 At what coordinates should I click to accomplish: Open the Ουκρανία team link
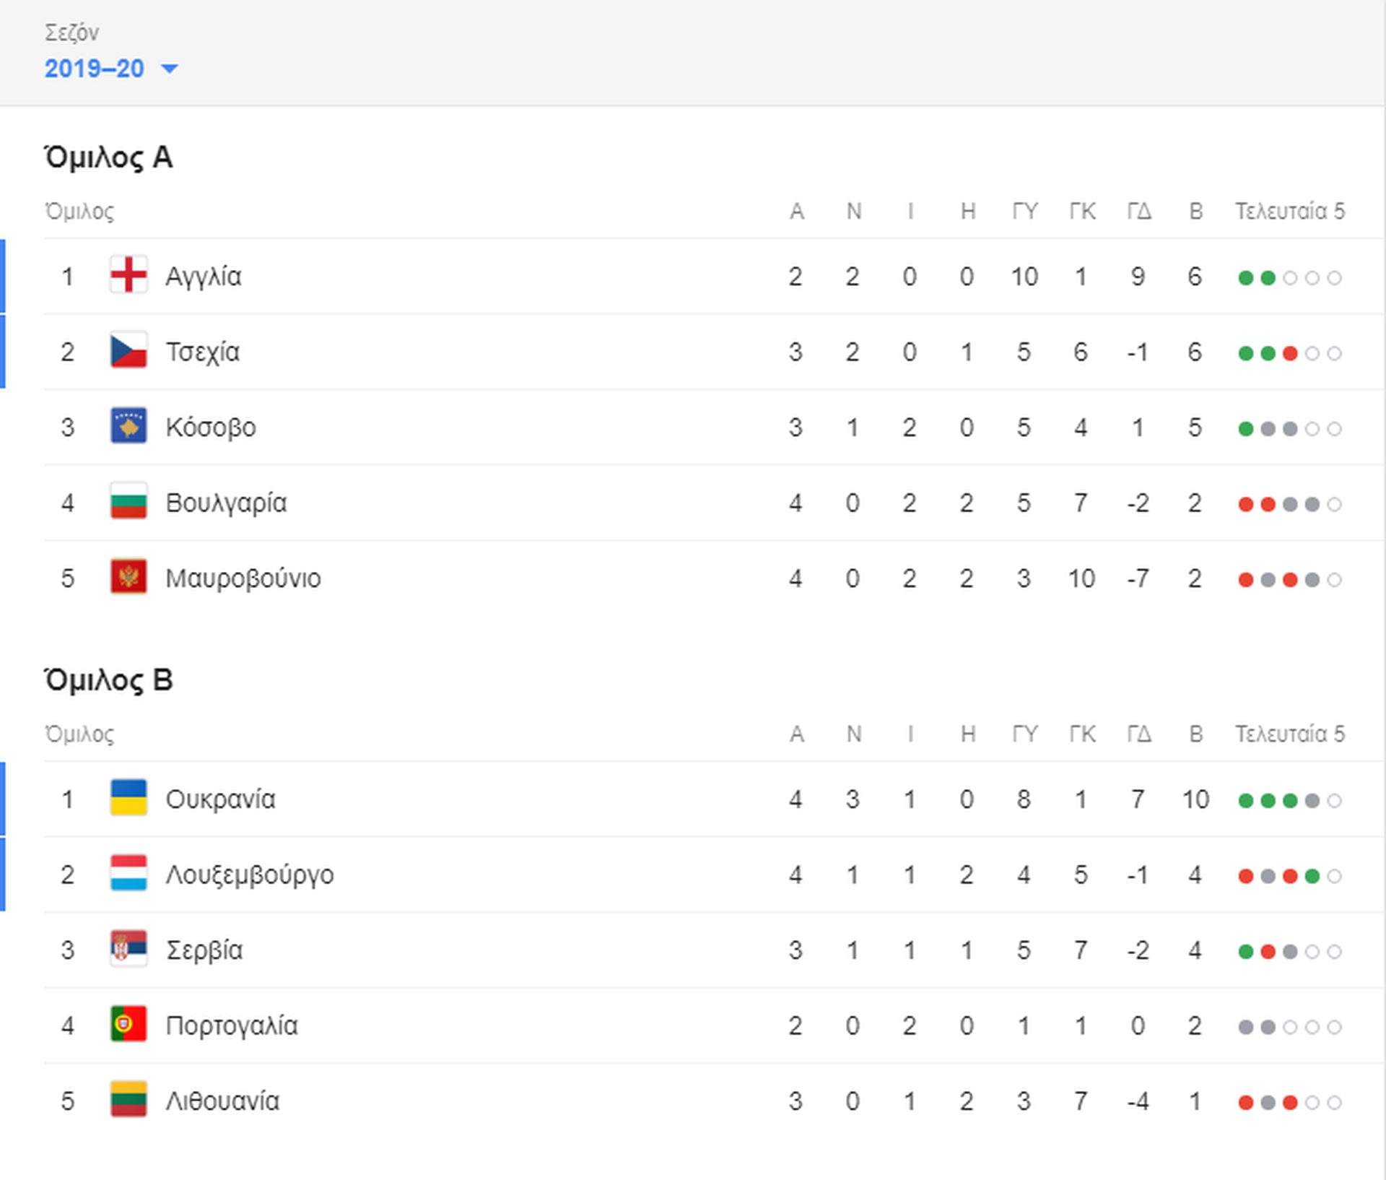[x=220, y=799]
